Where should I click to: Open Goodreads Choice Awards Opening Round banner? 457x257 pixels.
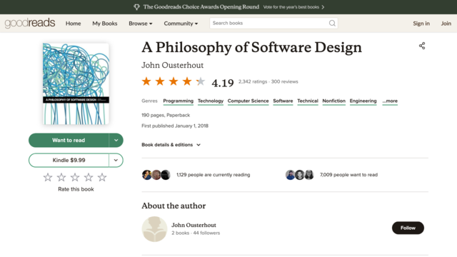[x=201, y=7]
